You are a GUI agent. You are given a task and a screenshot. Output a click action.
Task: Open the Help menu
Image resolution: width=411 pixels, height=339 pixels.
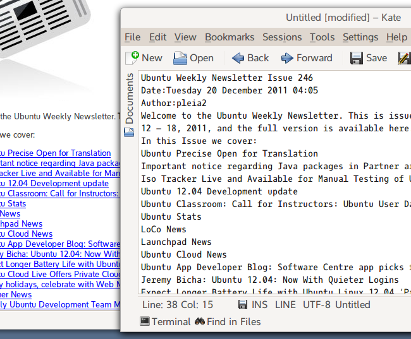(x=396, y=37)
